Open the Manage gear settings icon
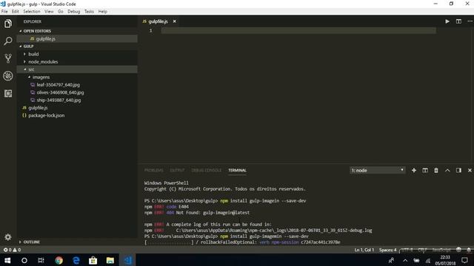Viewport: 474px width, 266px height. 8,237
